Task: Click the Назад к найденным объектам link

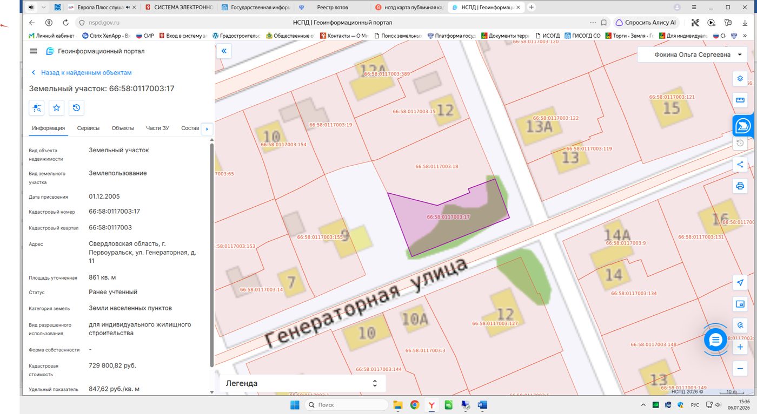Action: click(x=82, y=72)
